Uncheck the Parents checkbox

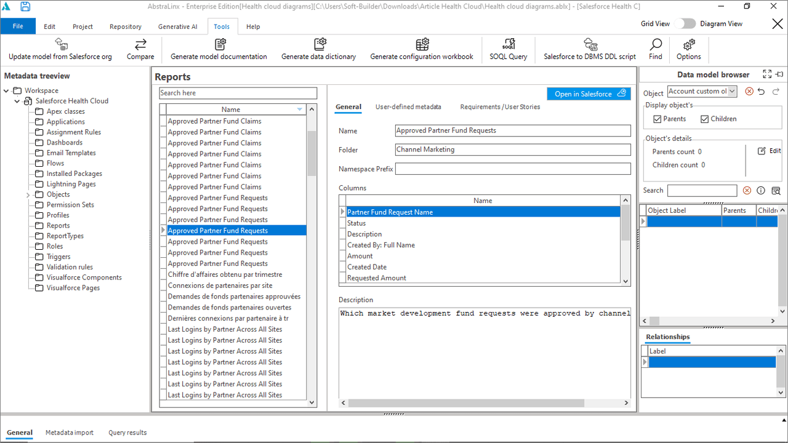point(657,119)
